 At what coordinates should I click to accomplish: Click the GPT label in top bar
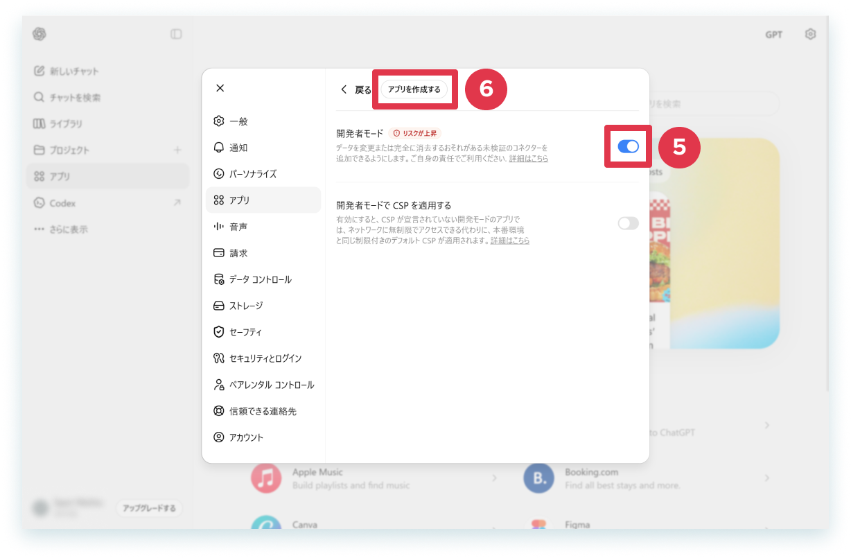(x=774, y=34)
